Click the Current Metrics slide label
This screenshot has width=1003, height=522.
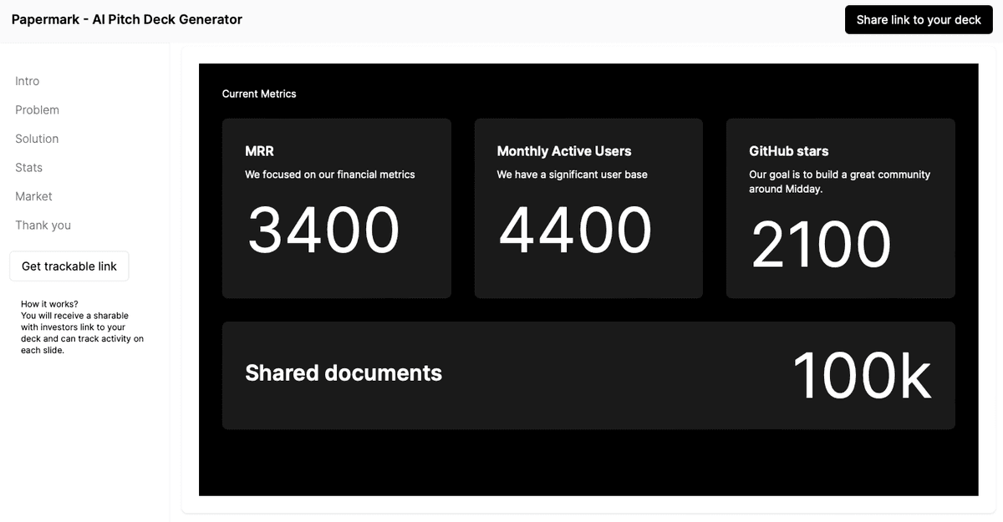259,94
